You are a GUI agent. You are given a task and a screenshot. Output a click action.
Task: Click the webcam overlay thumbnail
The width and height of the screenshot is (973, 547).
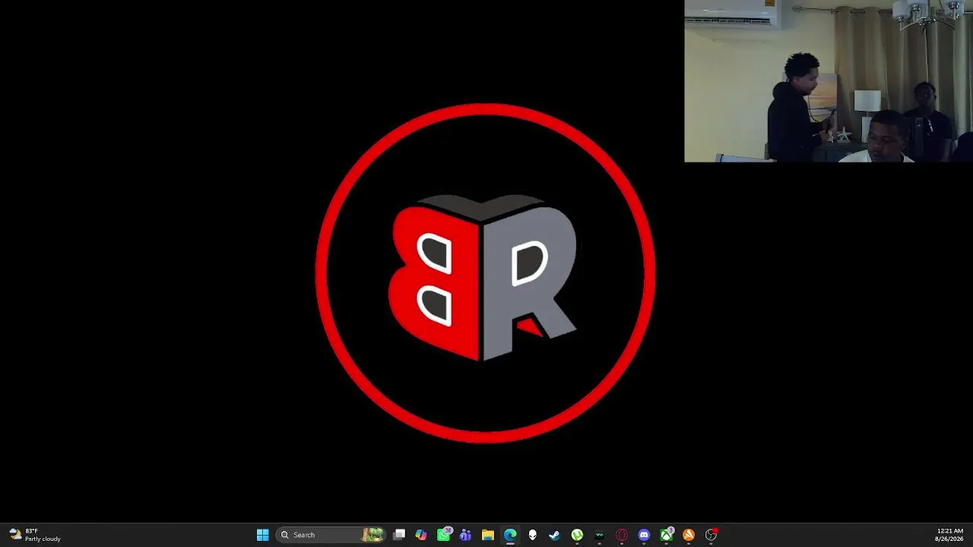pos(829,81)
